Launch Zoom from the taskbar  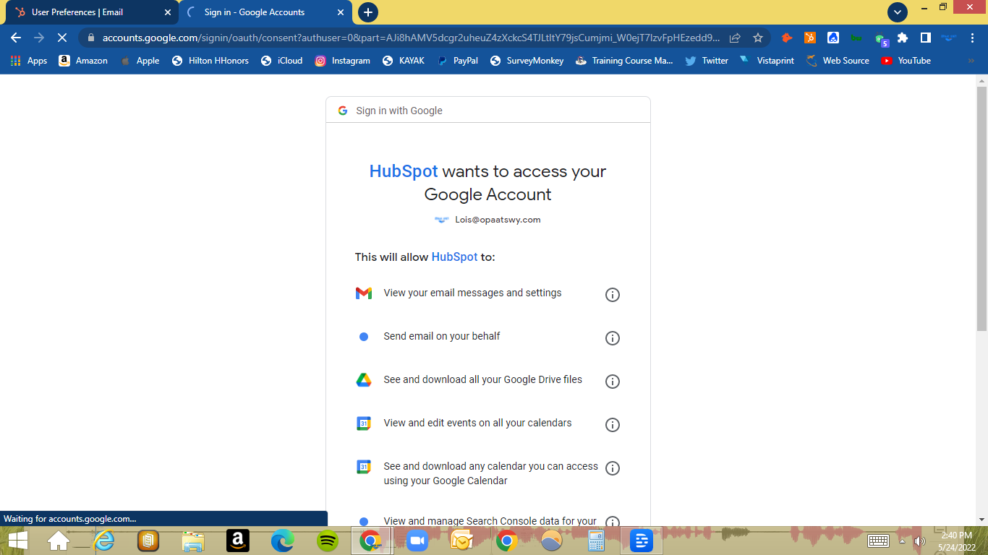click(416, 540)
